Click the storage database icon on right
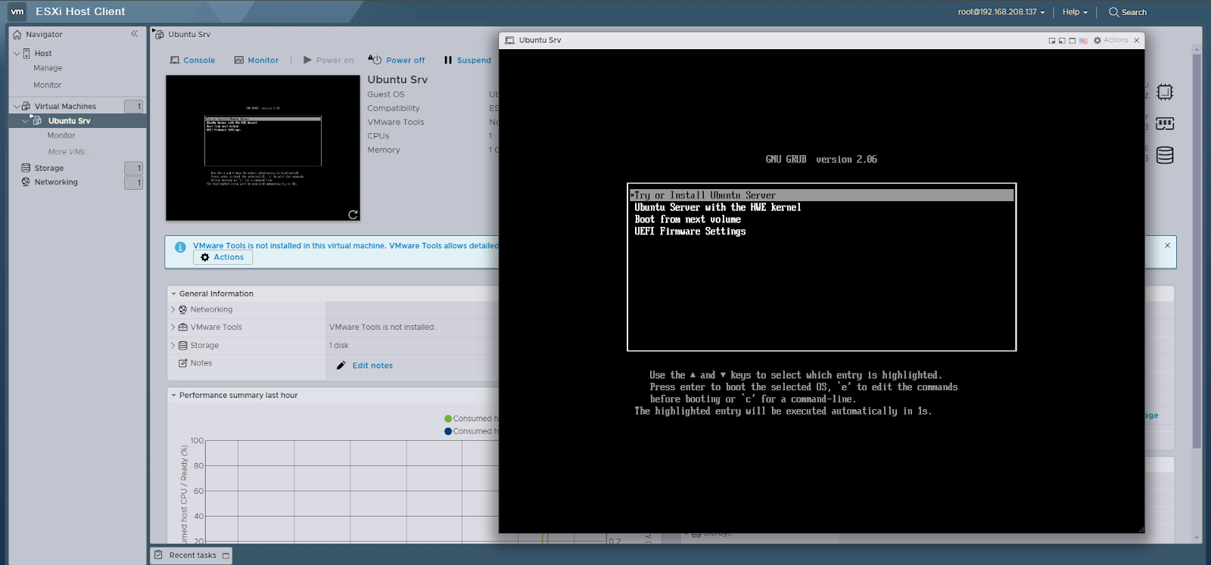1211x565 pixels. (1165, 155)
